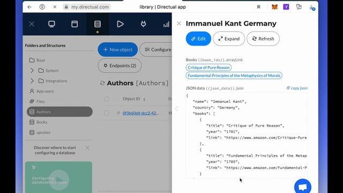
Task: Open the MetaMask fox extension
Action: 274,7
